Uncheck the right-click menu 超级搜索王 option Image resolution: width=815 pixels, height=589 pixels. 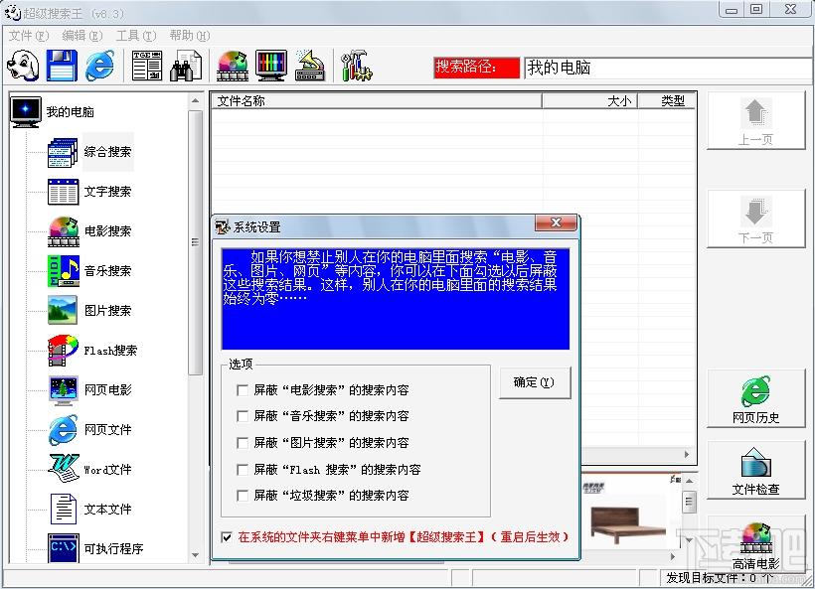point(227,537)
